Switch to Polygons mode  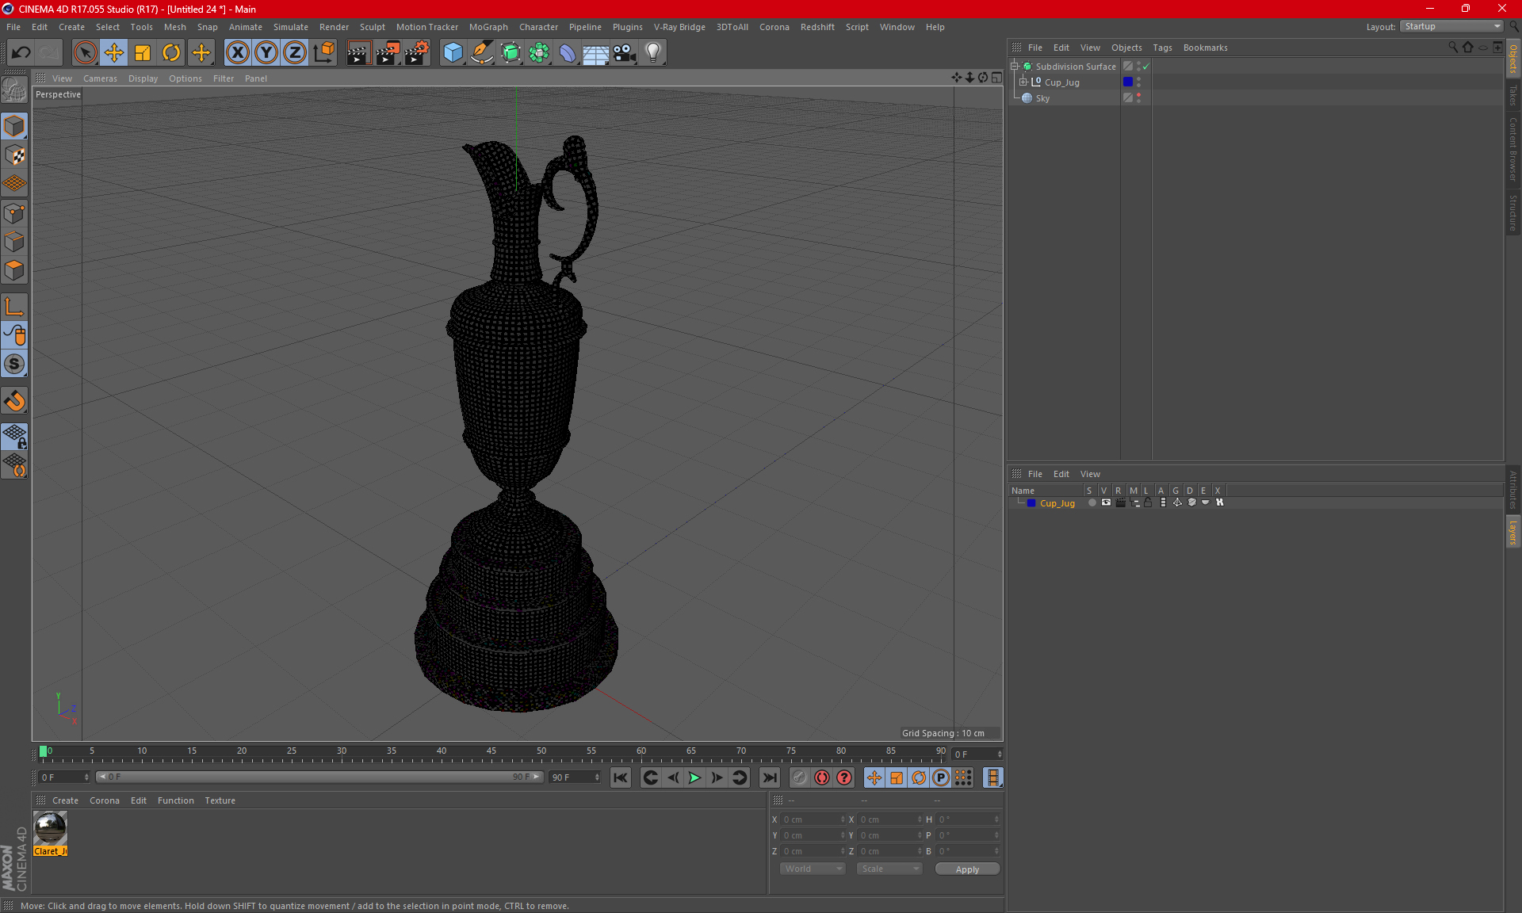point(14,270)
